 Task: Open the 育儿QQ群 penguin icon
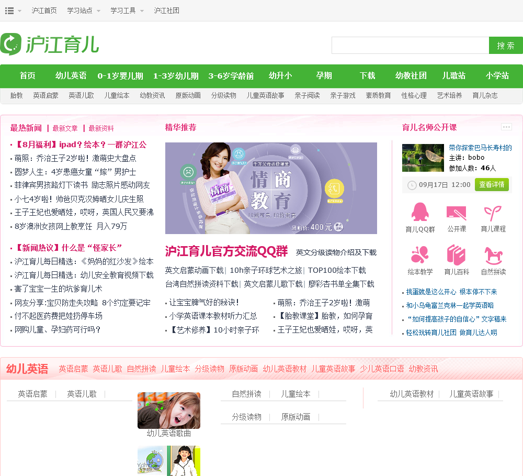(420, 212)
